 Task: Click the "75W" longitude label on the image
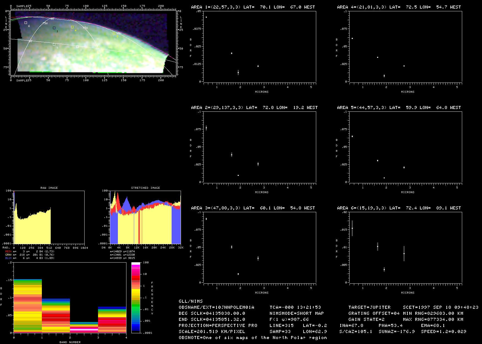45,24
